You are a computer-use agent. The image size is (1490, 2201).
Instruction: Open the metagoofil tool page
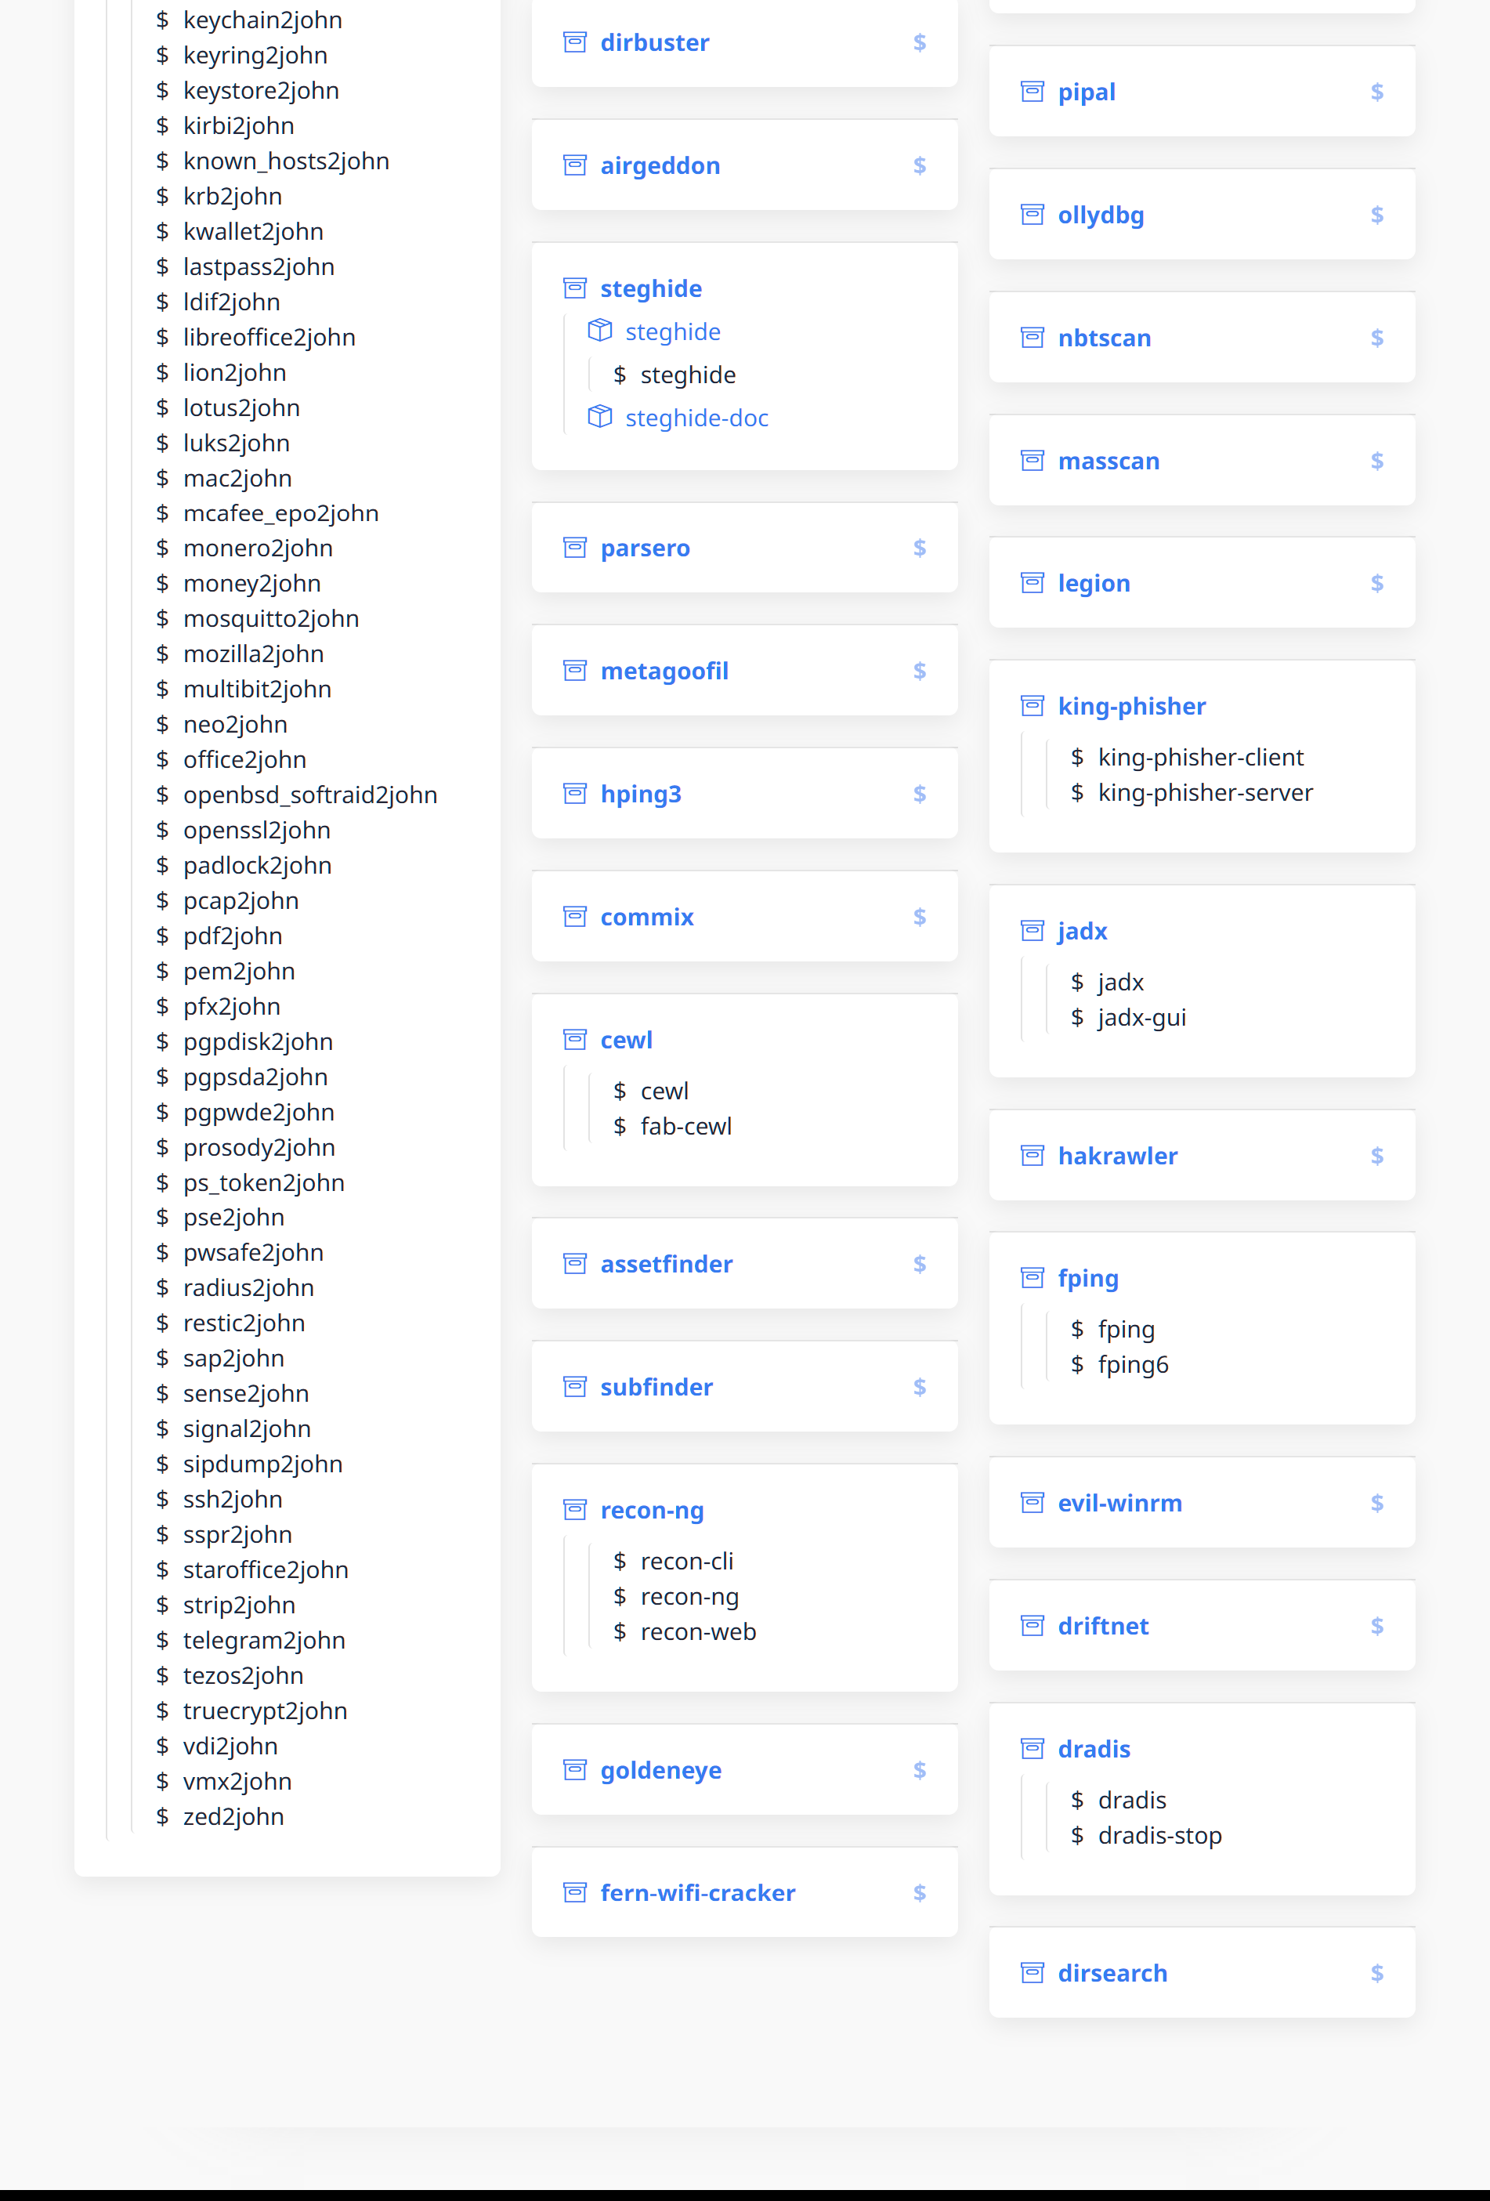click(664, 672)
